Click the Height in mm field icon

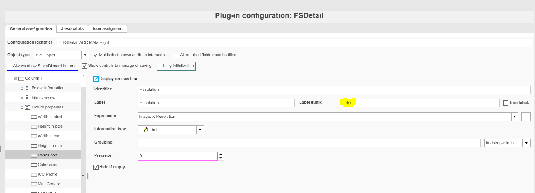coord(34,146)
